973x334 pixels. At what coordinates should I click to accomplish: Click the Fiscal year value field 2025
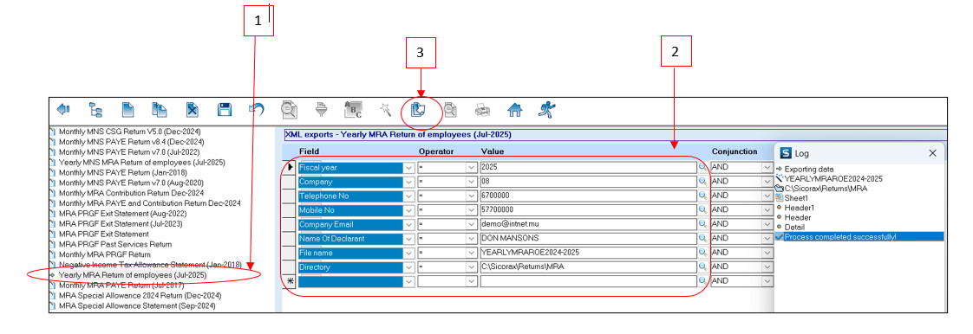pos(588,167)
